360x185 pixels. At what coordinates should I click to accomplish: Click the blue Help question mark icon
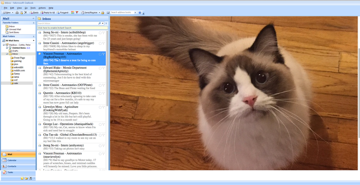[140, 12]
